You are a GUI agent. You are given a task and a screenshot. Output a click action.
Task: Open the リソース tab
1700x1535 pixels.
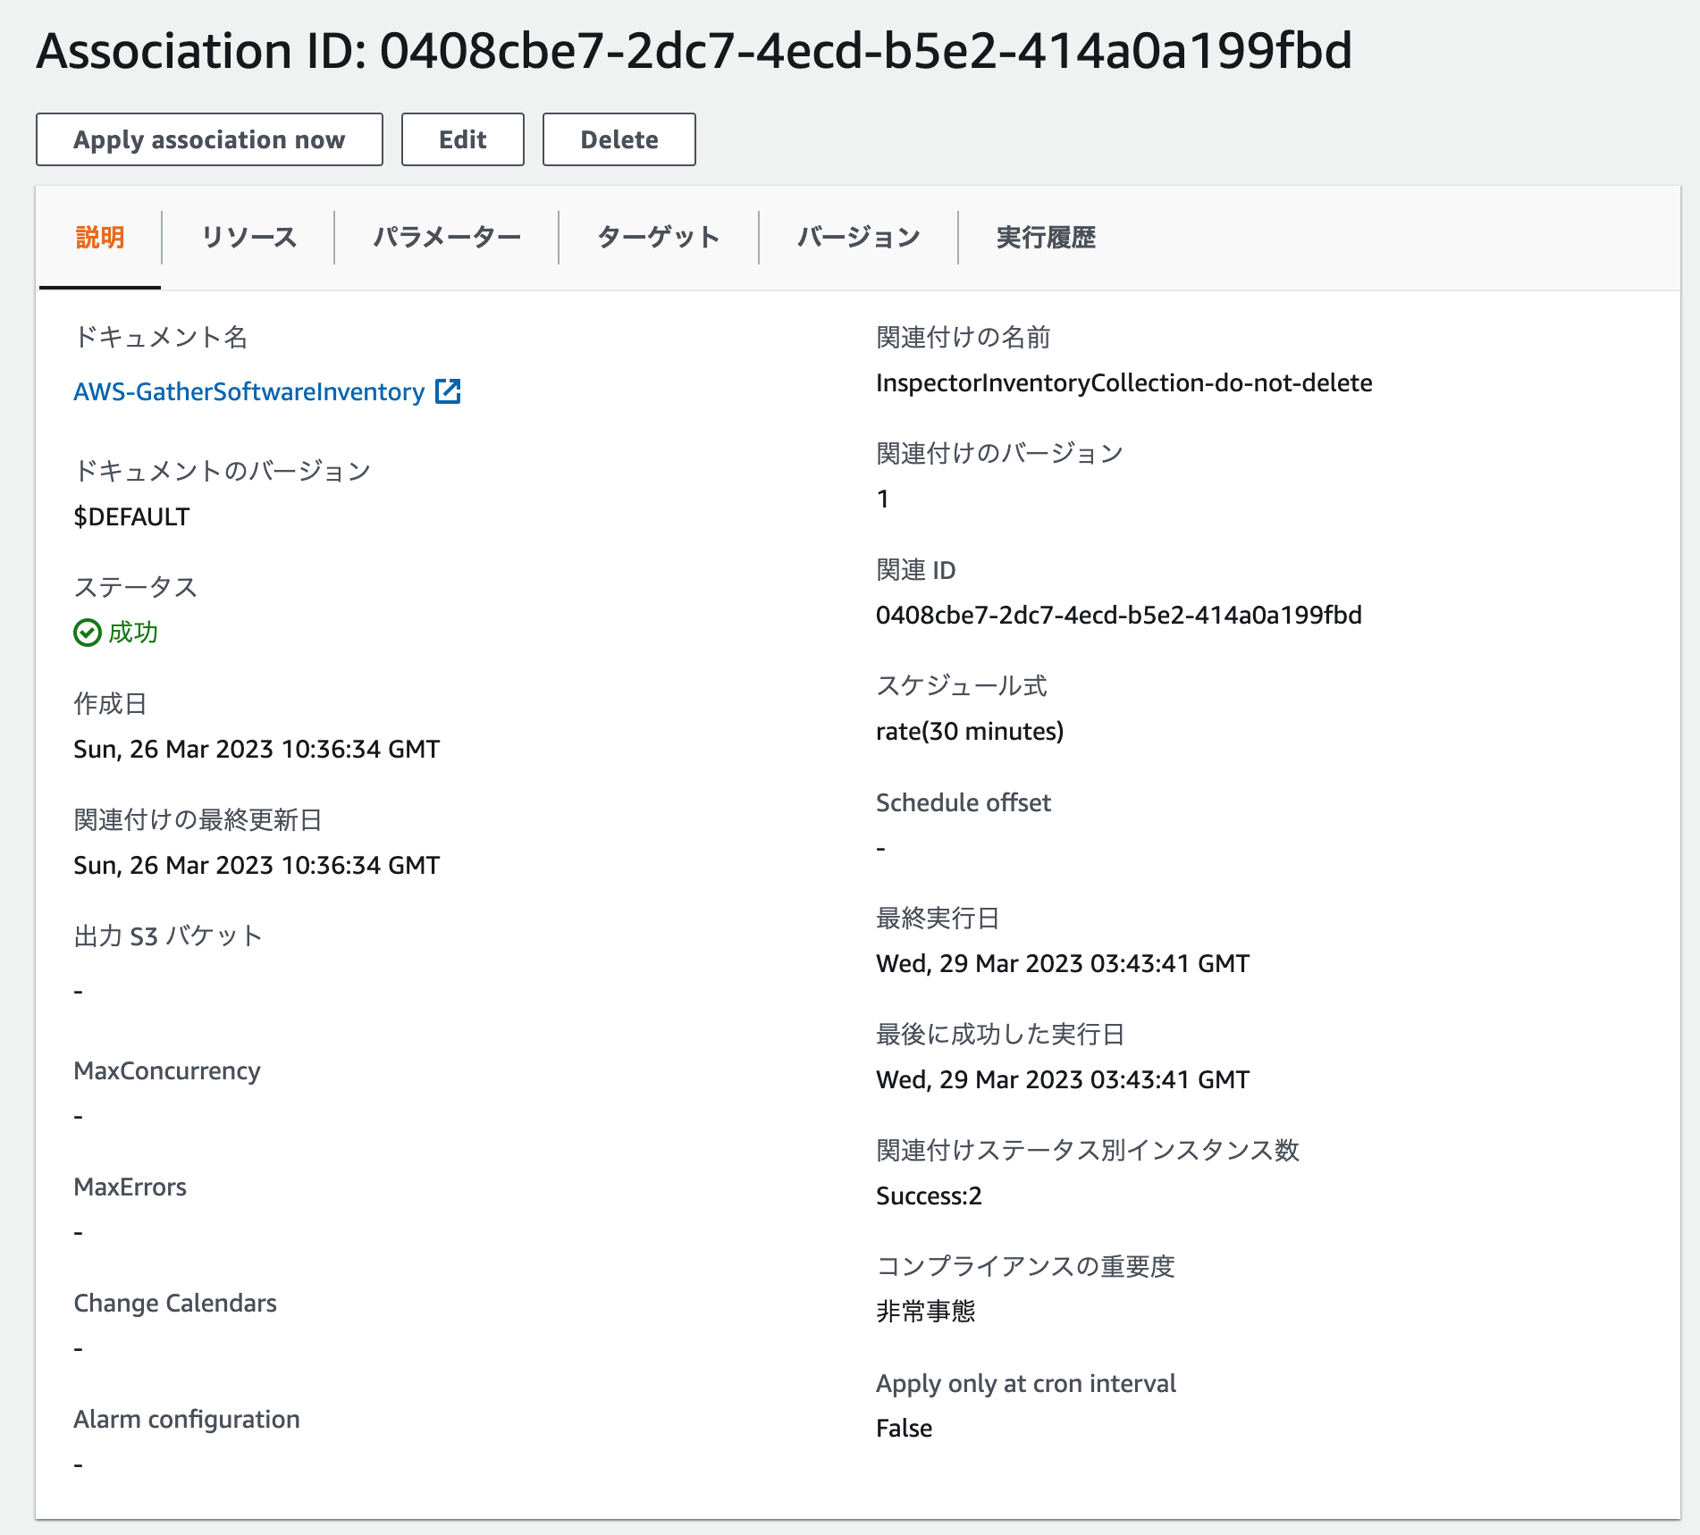248,238
